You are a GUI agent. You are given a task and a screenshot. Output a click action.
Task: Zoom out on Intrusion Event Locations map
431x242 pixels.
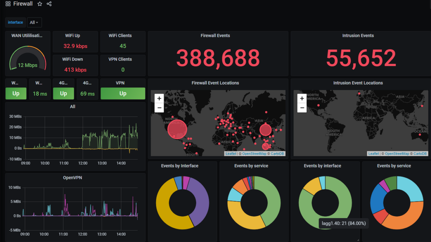coord(302,108)
